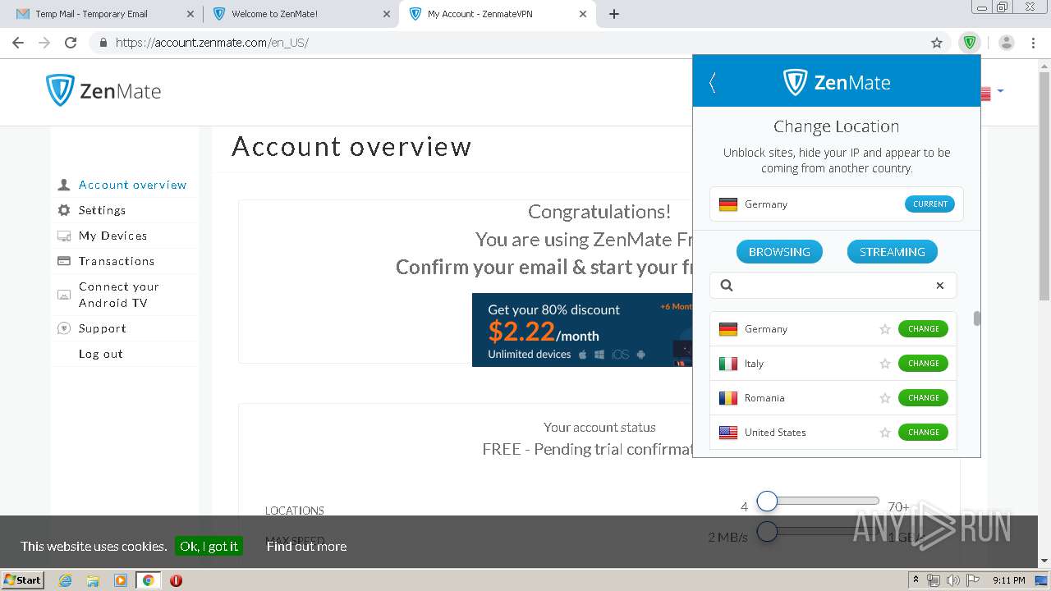Open Support in the sidebar
1051x591 pixels.
tap(103, 328)
